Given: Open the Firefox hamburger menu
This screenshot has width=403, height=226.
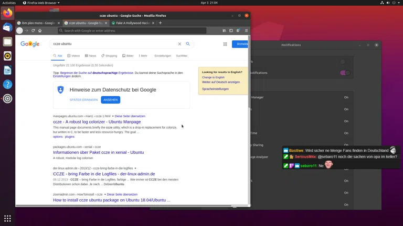Looking at the screenshot, I should click(246, 30).
